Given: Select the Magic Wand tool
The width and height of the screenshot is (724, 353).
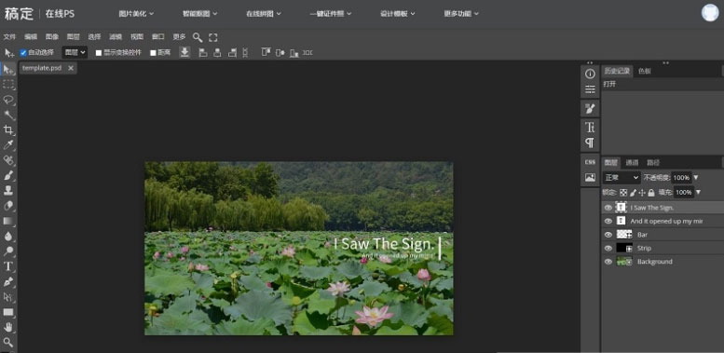Looking at the screenshot, I should point(8,115).
